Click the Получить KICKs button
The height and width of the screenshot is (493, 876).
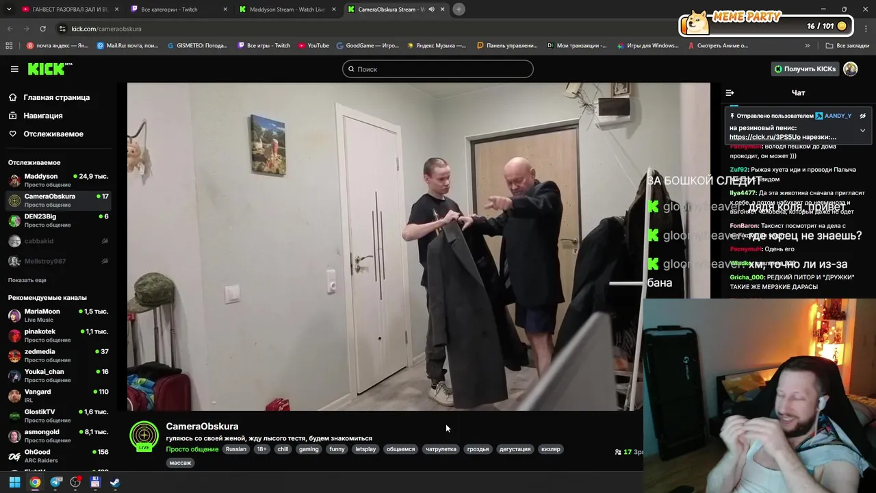click(805, 69)
